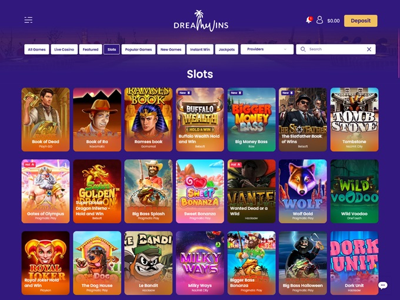Select the Tombstone slot thumbnail

click(x=354, y=119)
